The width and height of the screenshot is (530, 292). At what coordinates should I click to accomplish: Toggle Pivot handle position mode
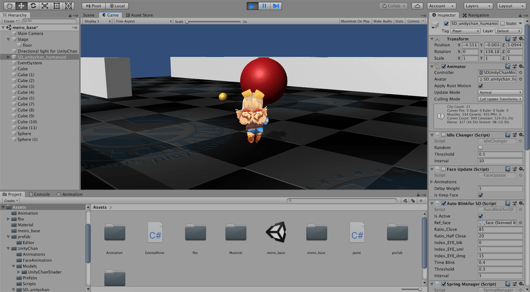[94, 6]
